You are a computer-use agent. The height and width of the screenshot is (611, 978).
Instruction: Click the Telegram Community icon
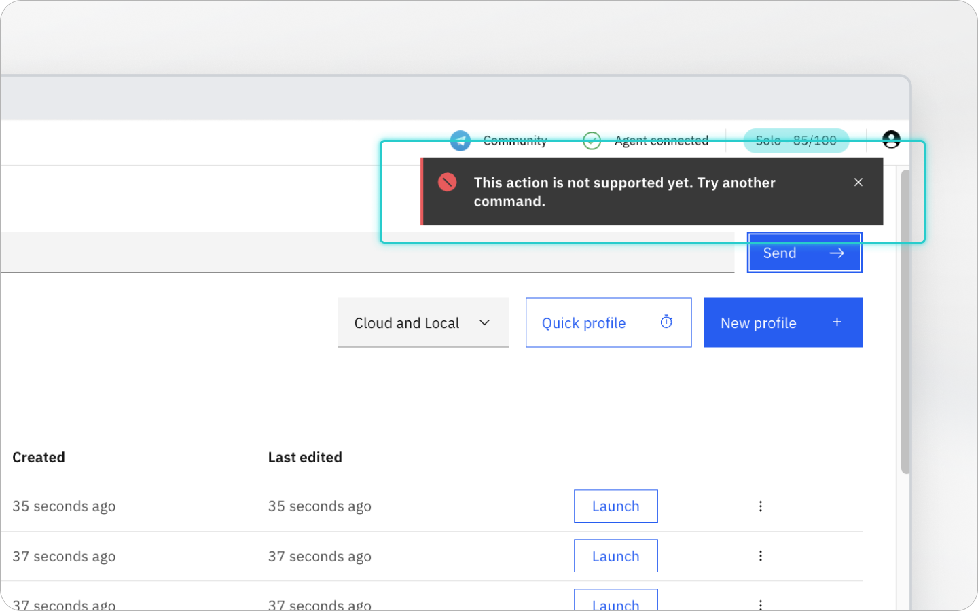click(460, 141)
